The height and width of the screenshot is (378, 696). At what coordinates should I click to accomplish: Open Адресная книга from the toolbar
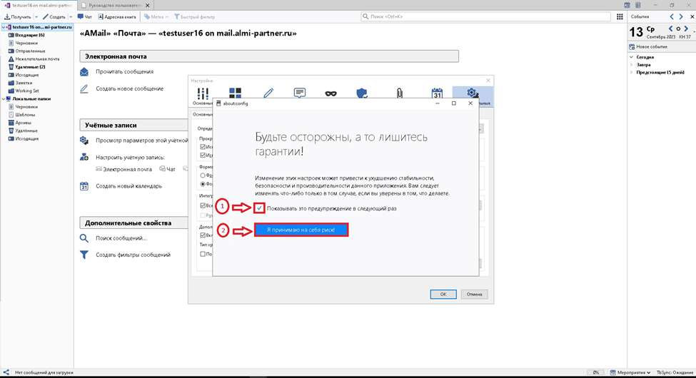(117, 16)
